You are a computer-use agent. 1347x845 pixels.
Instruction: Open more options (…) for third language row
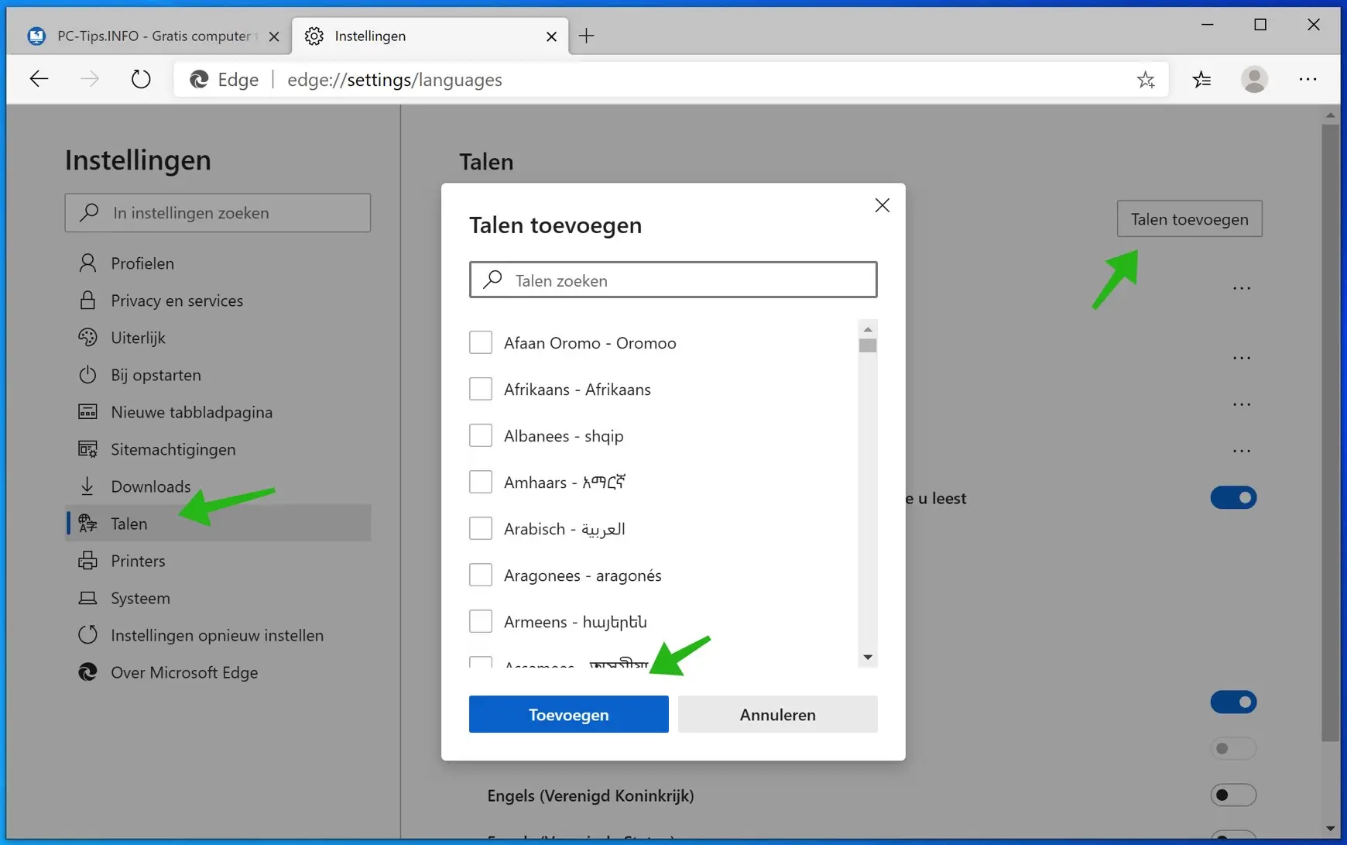(1242, 404)
